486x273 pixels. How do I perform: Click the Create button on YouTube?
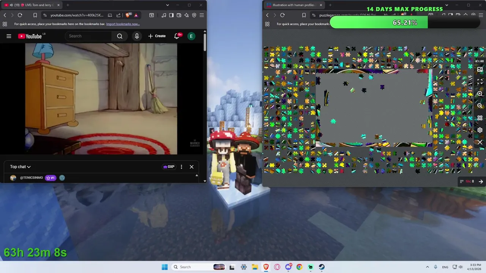pos(157,36)
